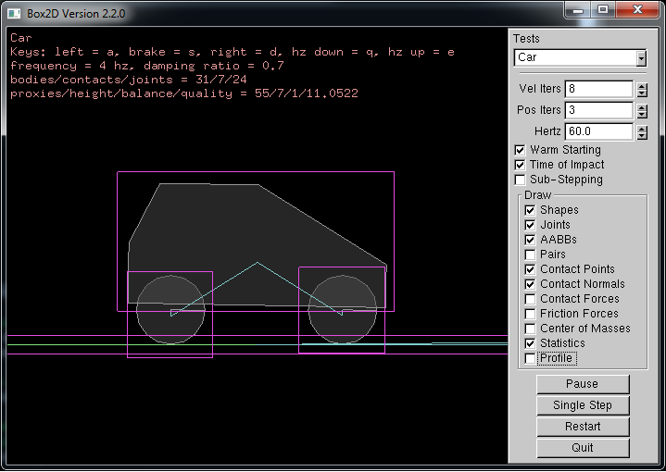Decrease Pos Iters with down arrow
Image resolution: width=666 pixels, height=472 pixels.
pos(641,115)
